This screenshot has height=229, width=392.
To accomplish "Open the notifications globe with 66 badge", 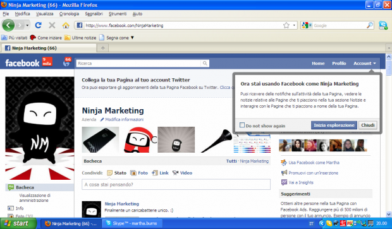I will [x=67, y=62].
